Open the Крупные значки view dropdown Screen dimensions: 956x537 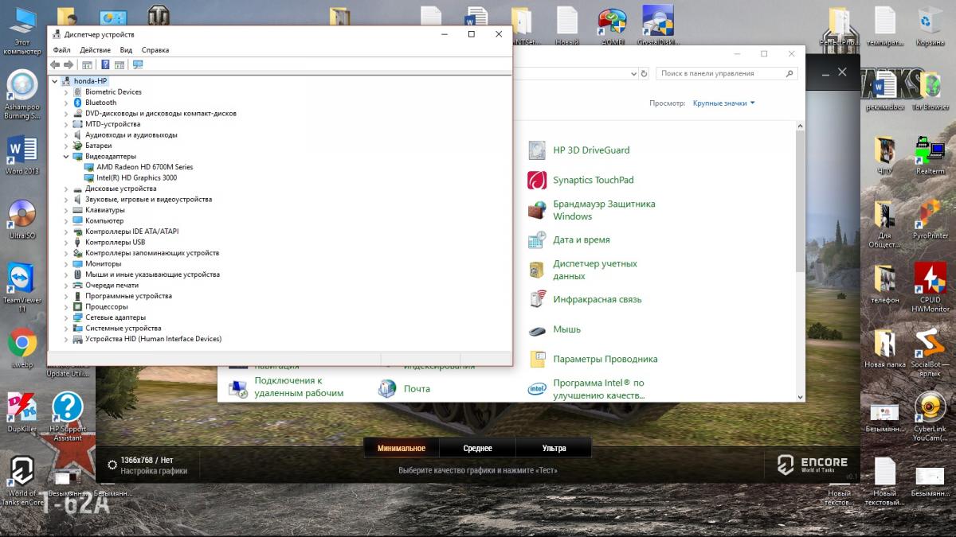(723, 103)
